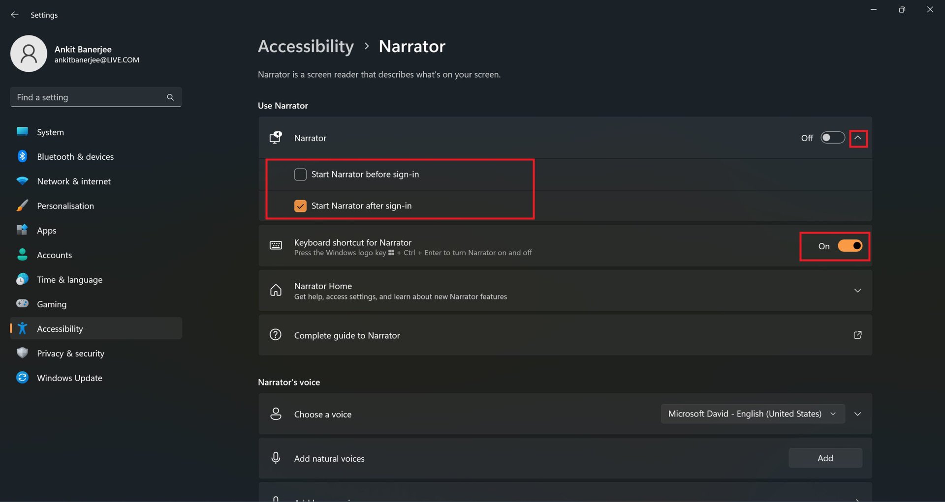Click the System monitor icon
The image size is (945, 502).
click(22, 131)
